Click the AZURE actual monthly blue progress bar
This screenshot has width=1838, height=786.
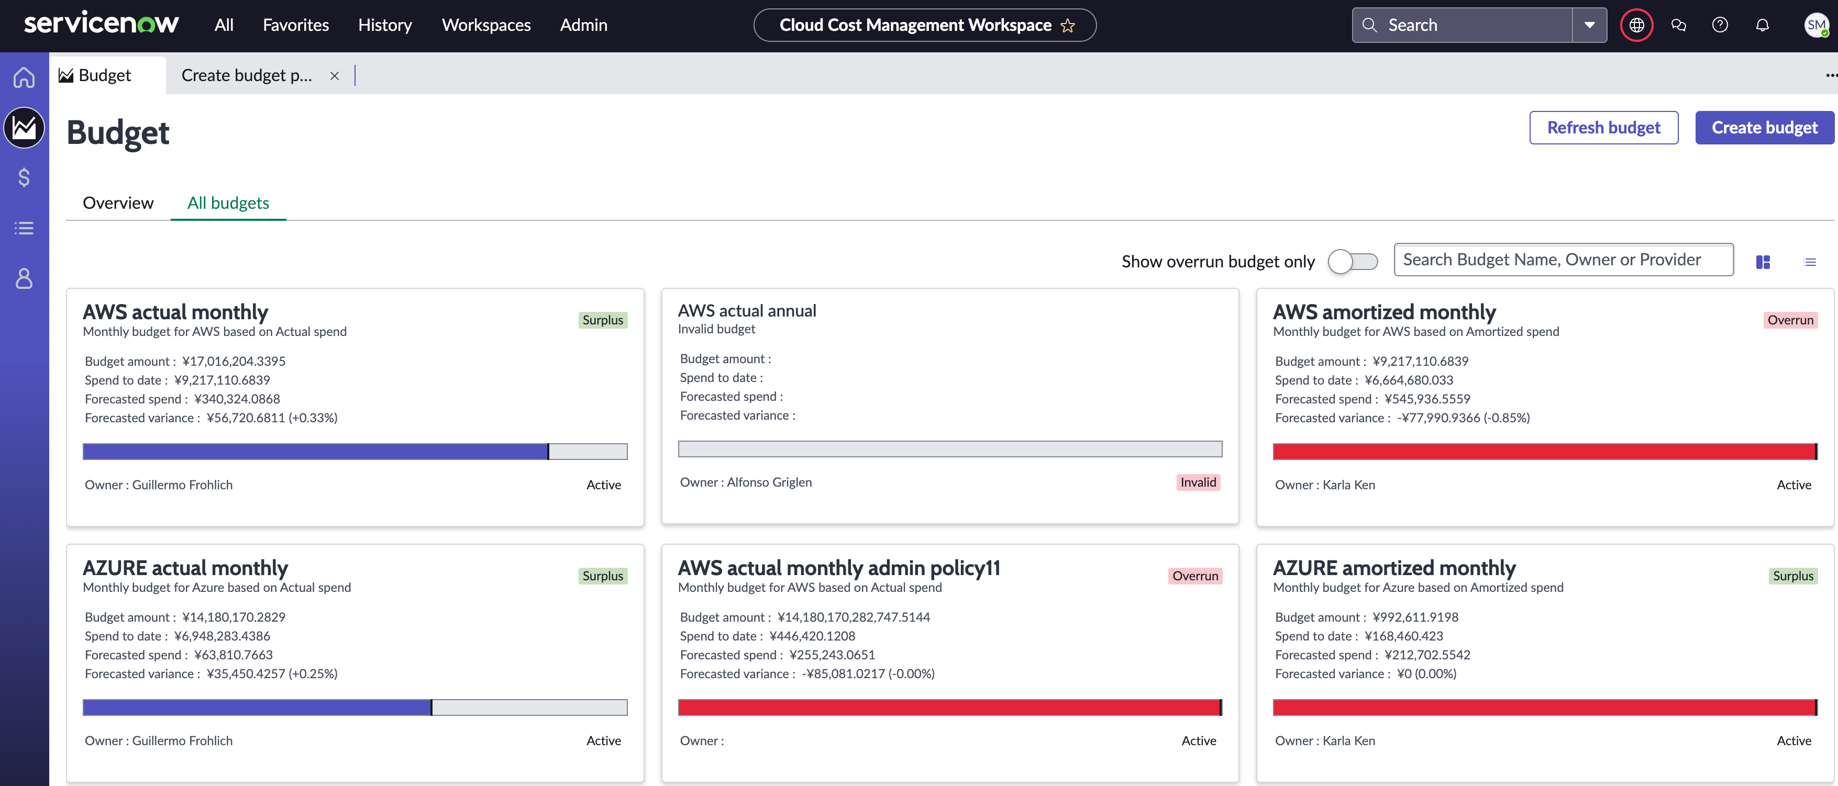coord(356,708)
